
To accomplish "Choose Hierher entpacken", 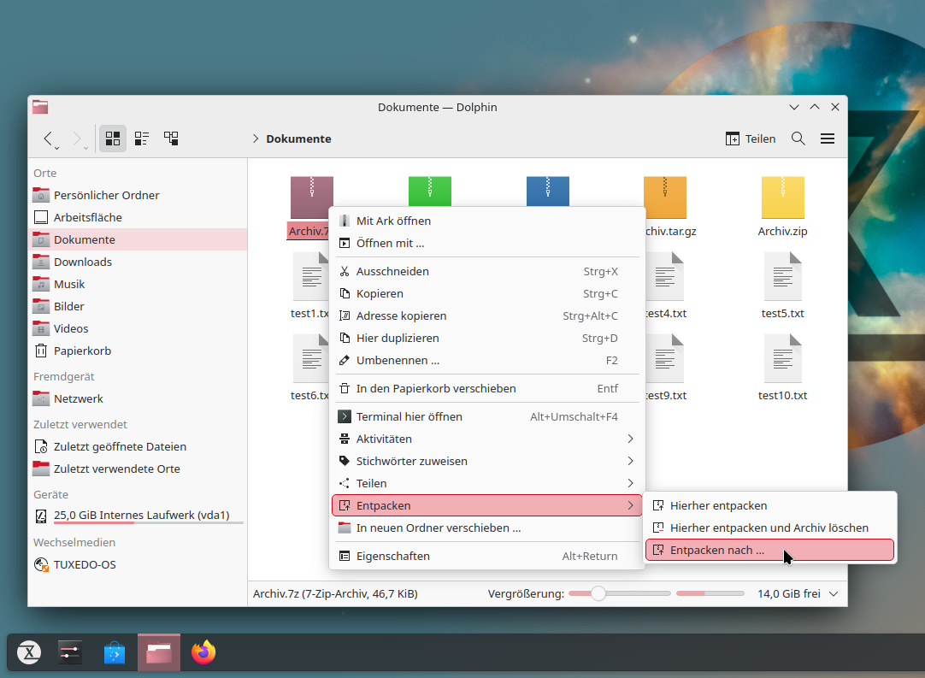I will [770, 505].
